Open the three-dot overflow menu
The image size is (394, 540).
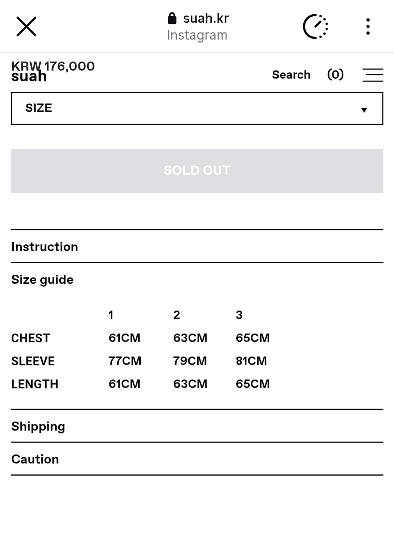point(367,27)
